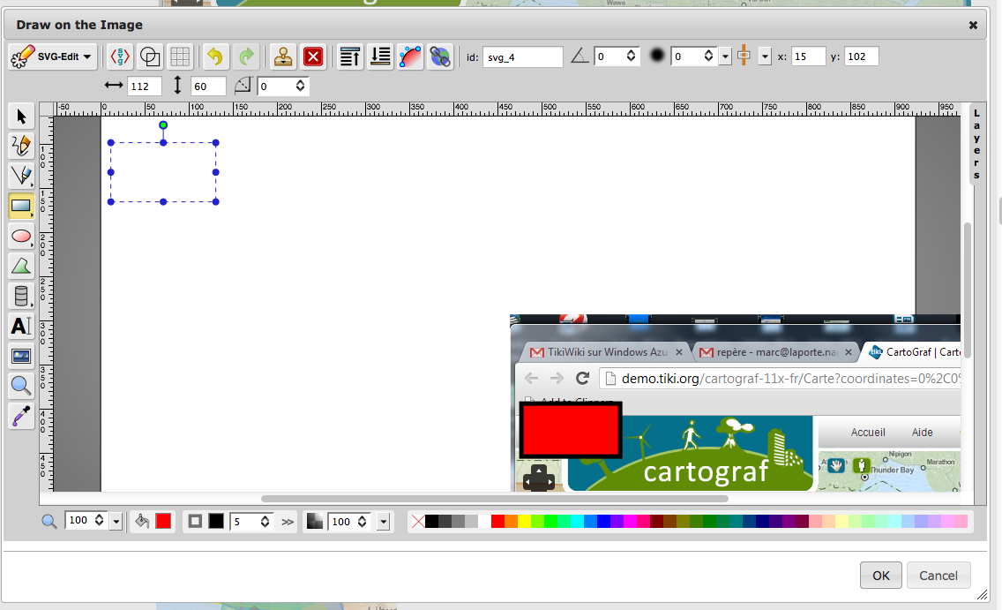
Task: Expand the Layers side panel
Action: point(976,144)
